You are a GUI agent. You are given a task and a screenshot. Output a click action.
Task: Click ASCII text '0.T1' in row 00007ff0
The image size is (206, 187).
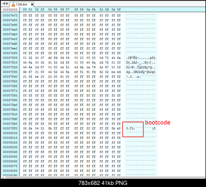pyautogui.click(x=130, y=129)
